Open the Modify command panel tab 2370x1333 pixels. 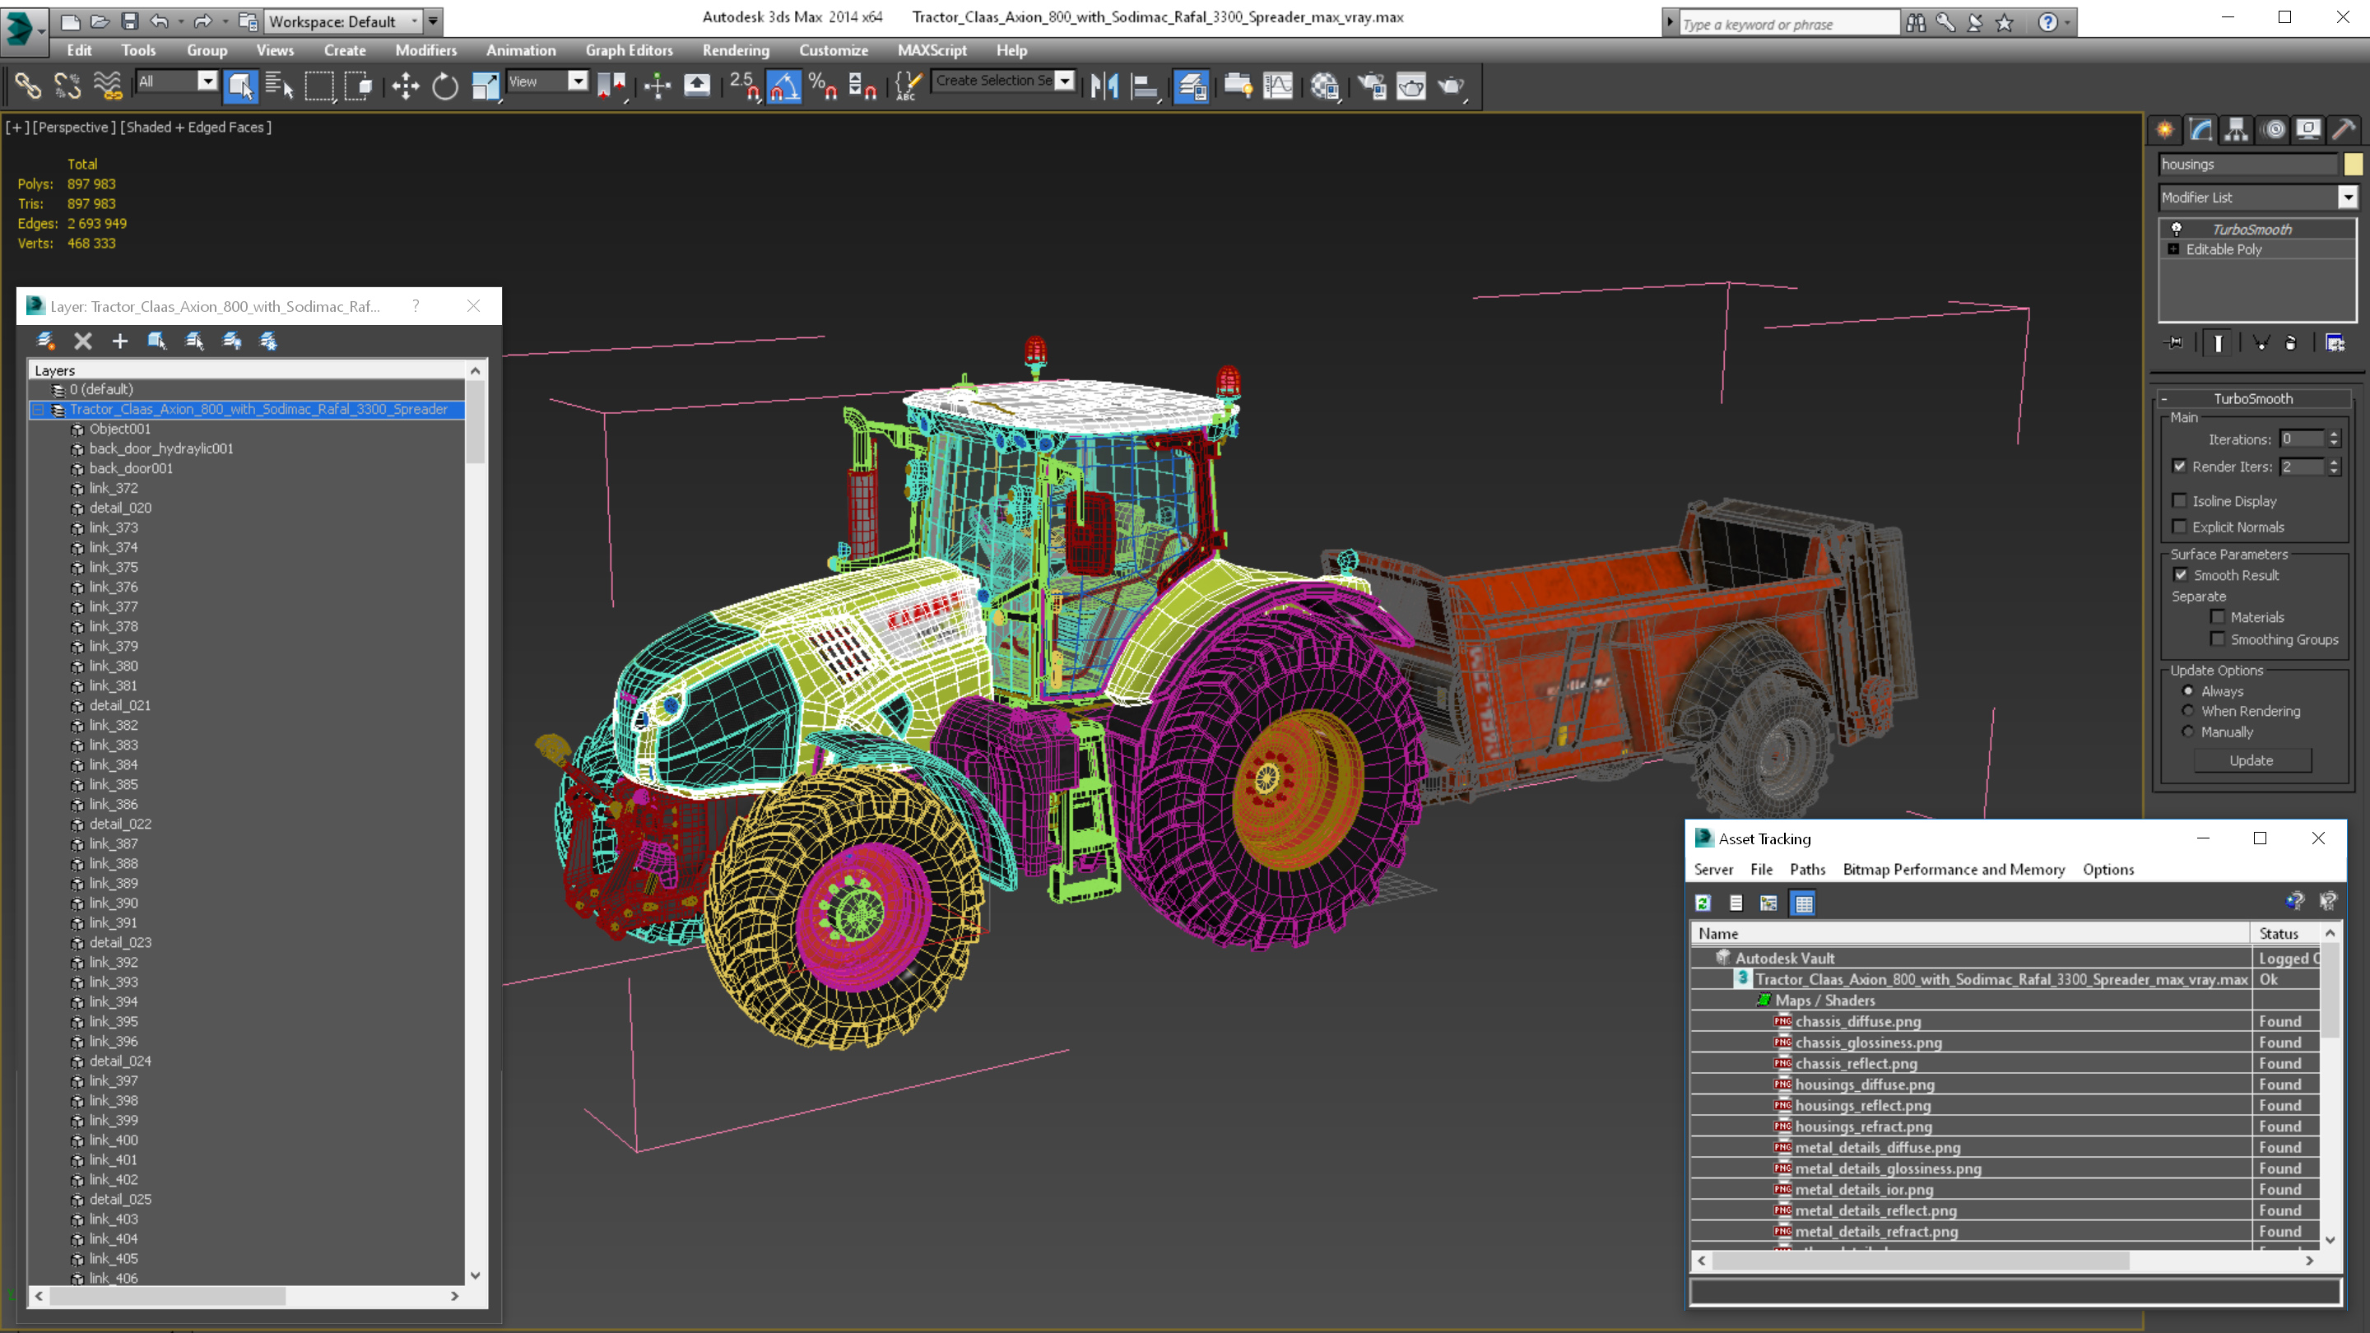click(2201, 130)
